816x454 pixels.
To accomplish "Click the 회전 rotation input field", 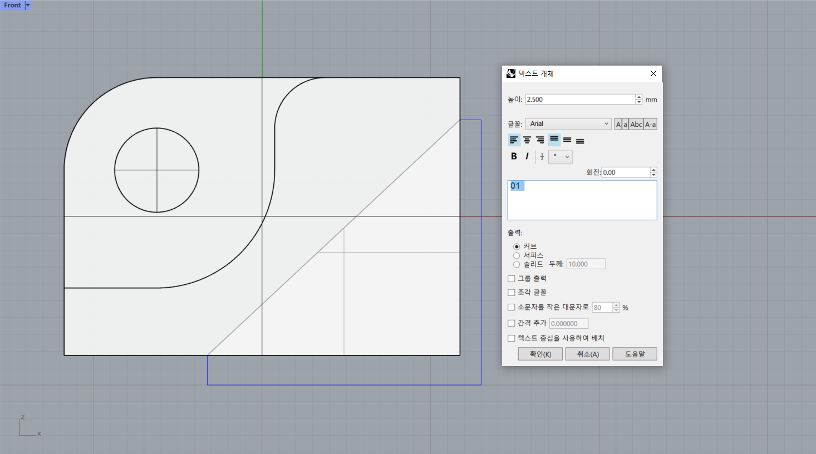I will 626,172.
